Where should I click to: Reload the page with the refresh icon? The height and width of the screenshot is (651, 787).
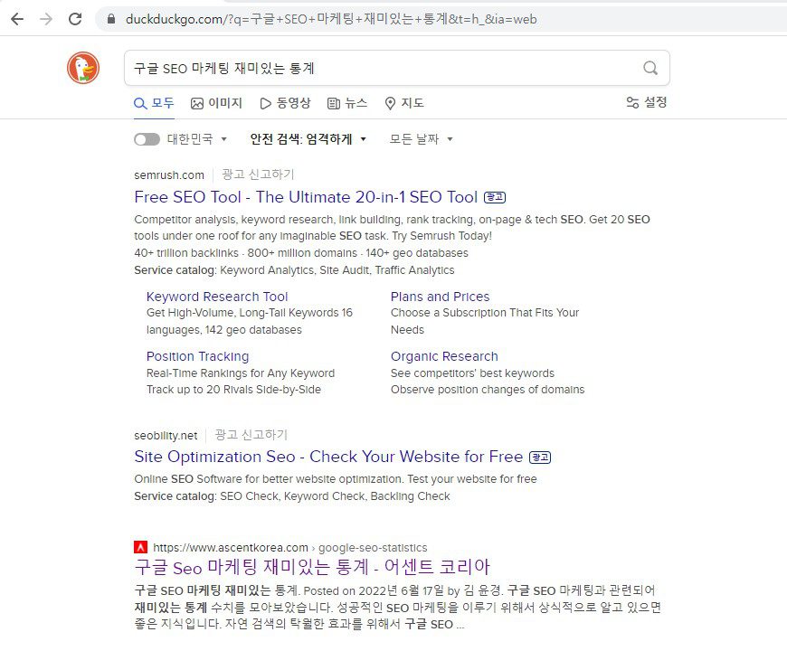click(75, 19)
